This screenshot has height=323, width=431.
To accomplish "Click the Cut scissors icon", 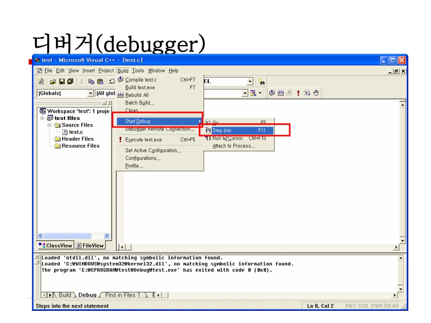I will [x=82, y=81].
